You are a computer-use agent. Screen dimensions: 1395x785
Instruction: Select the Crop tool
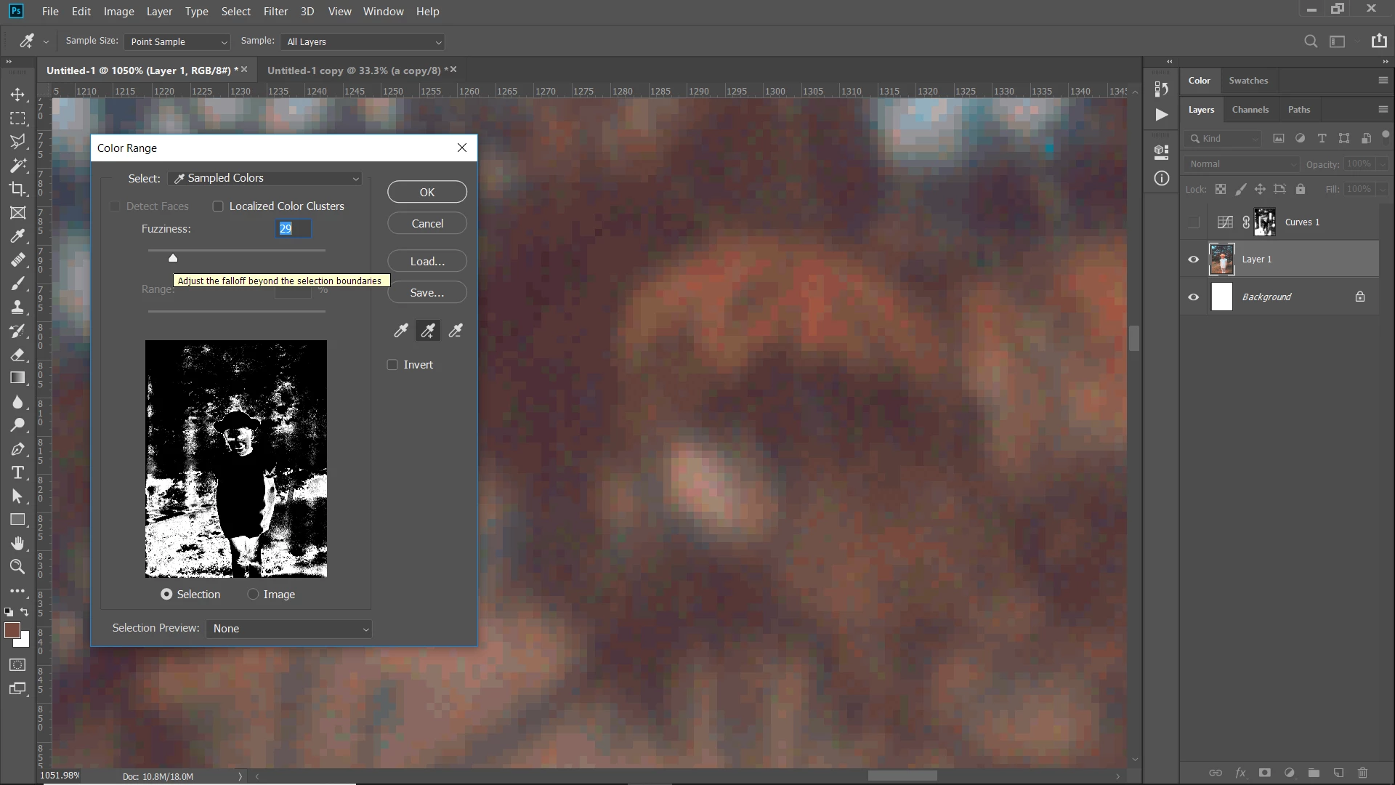17,189
